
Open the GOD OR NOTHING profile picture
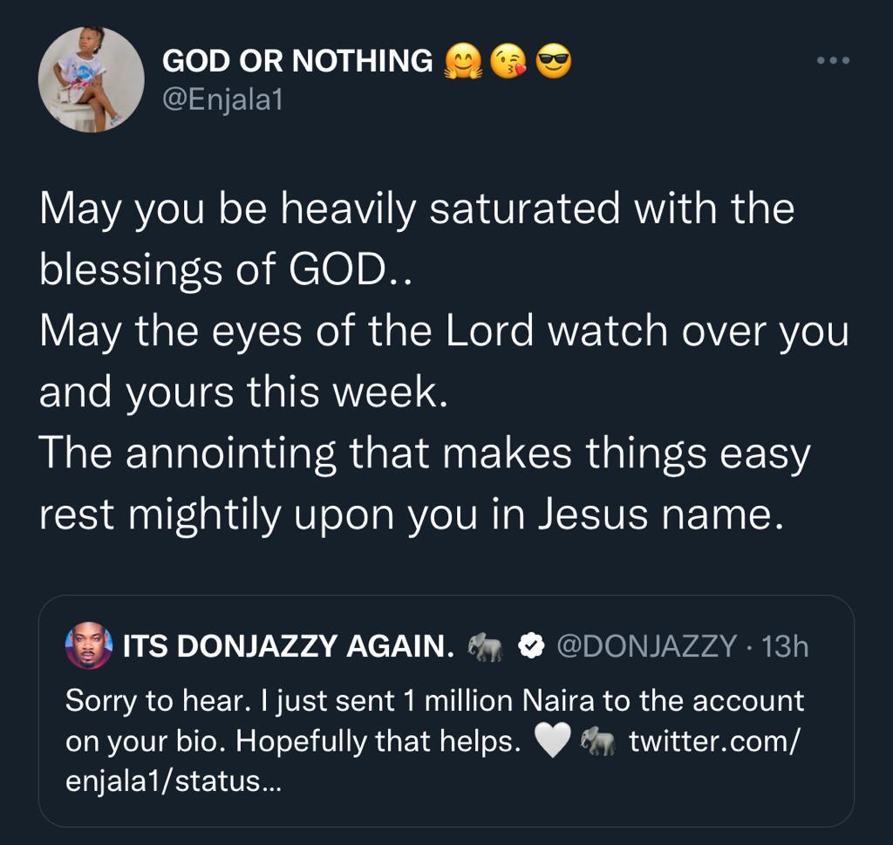click(91, 79)
